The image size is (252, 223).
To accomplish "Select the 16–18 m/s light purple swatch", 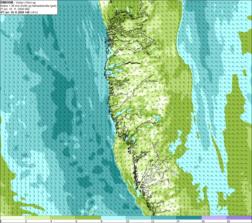I will point(214,217).
